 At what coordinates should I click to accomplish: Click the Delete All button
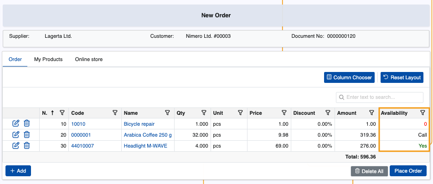(369, 171)
